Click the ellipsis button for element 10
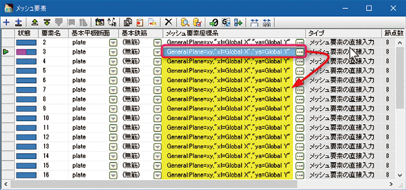Image resolution: width=406 pixels, height=190 pixels. click(x=300, y=118)
